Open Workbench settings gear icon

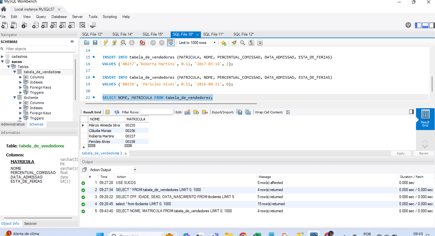pyautogui.click(x=408, y=25)
